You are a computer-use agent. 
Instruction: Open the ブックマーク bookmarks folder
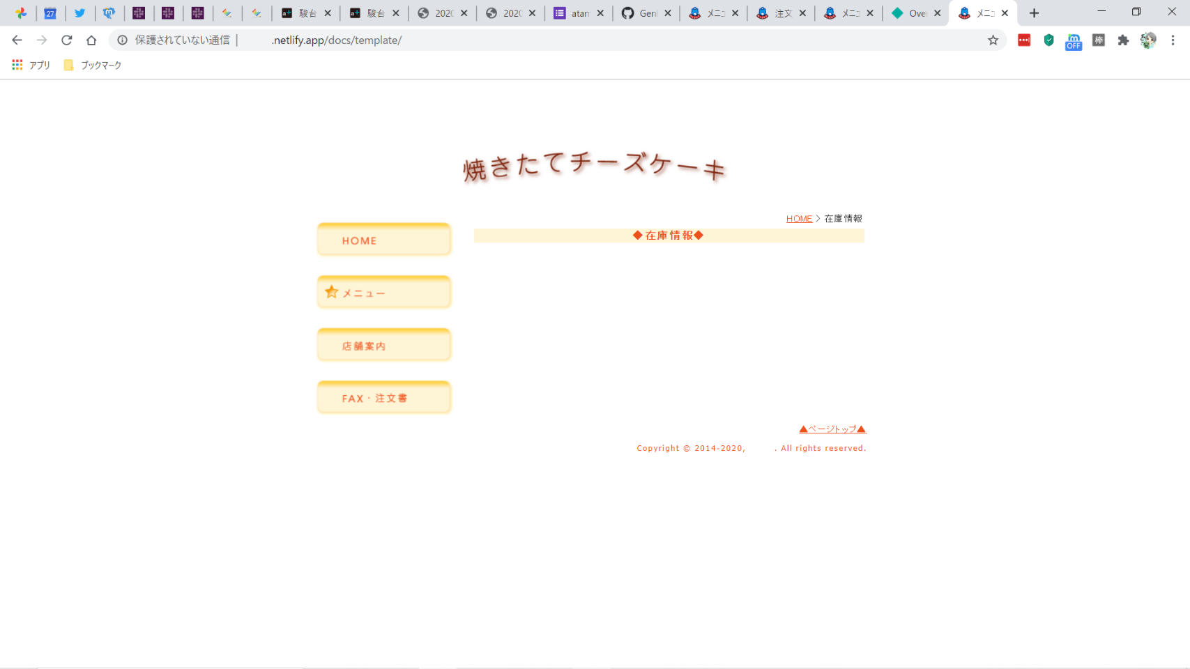pyautogui.click(x=93, y=65)
